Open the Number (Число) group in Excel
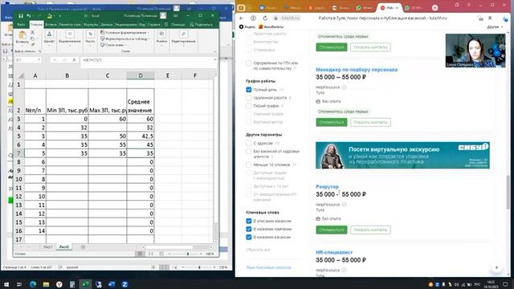 coord(90,37)
